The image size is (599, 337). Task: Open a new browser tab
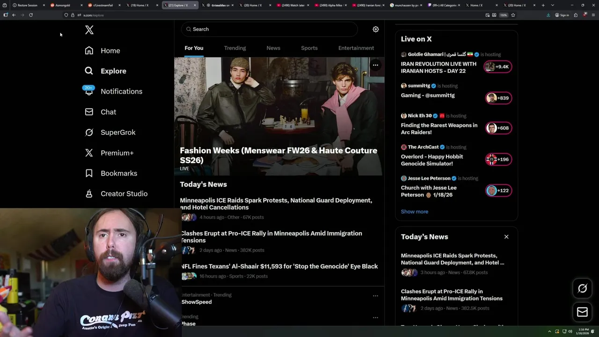[x=543, y=5]
